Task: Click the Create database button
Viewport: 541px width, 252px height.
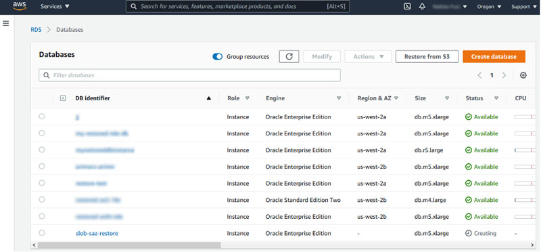Action: click(494, 57)
